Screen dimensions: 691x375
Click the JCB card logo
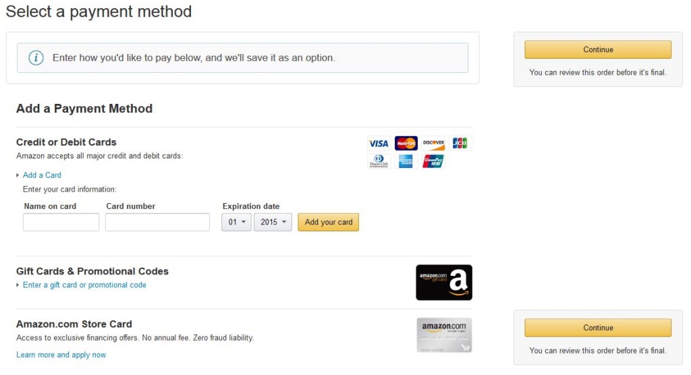pyautogui.click(x=460, y=144)
